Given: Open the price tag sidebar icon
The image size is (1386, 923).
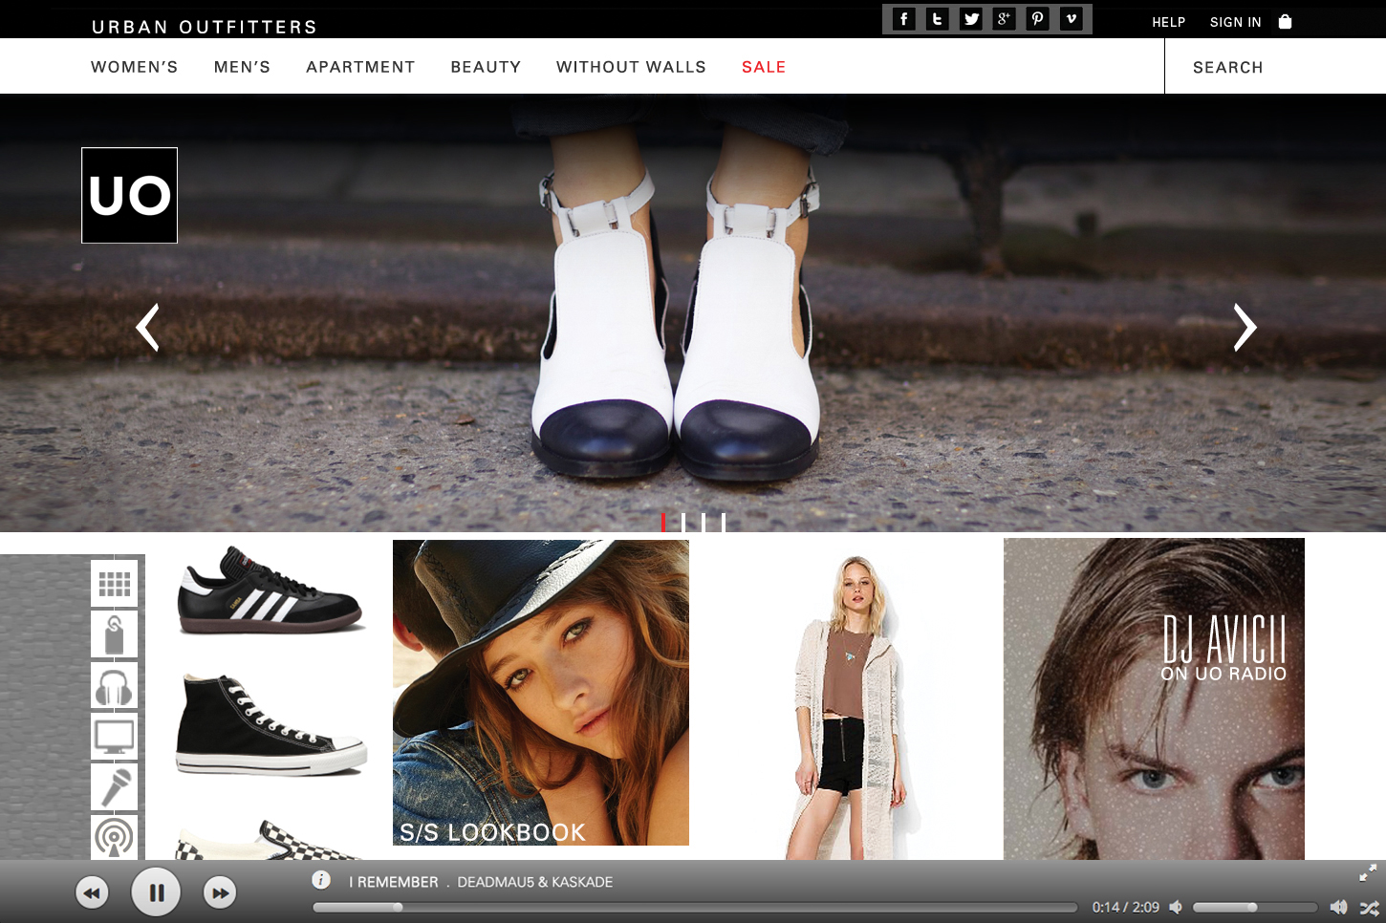Looking at the screenshot, I should pos(115,634).
